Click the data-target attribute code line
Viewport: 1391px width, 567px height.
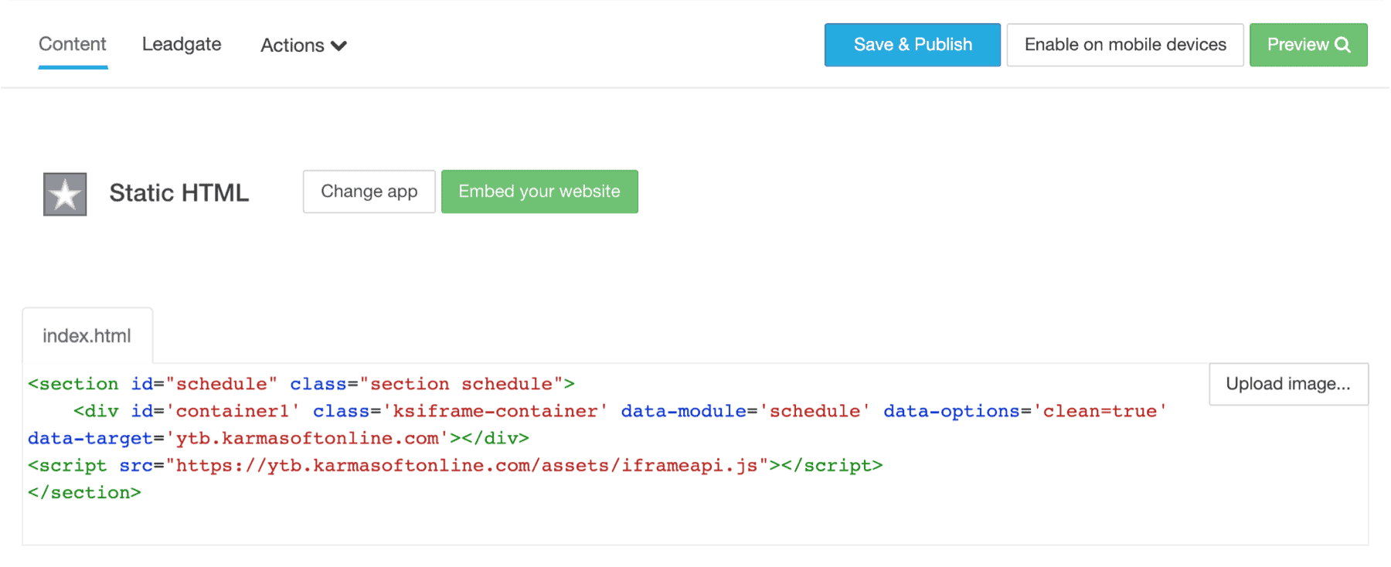click(x=278, y=438)
